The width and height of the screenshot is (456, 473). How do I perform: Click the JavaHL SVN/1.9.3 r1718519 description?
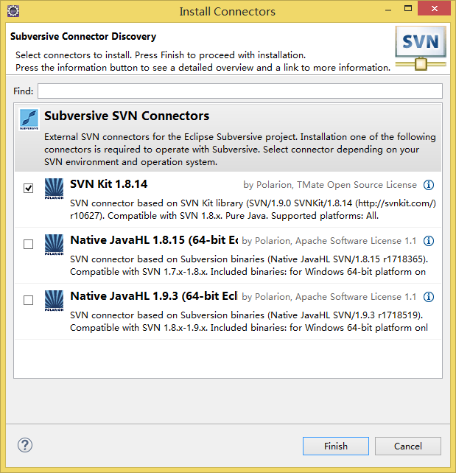249,321
